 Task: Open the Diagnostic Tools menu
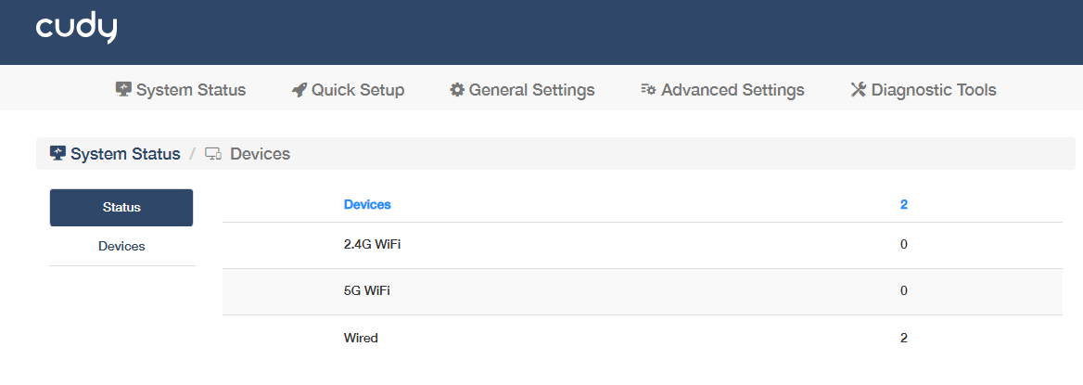coord(924,90)
